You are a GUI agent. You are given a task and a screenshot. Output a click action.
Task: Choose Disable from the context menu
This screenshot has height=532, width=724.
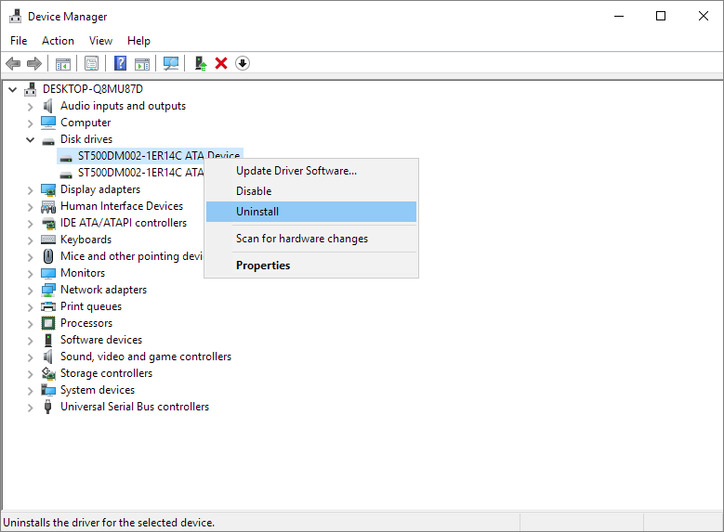(254, 191)
